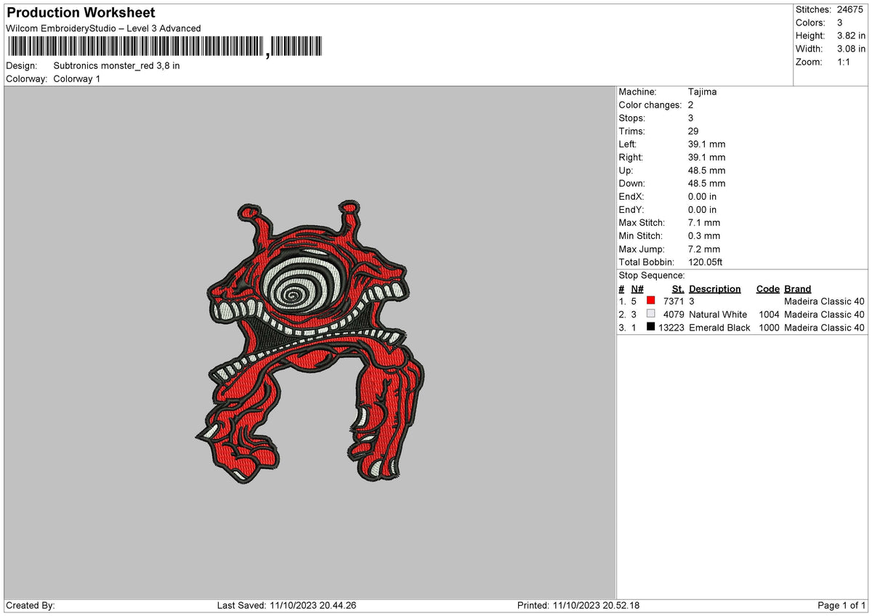Click the Max Jump value 7.2 mm
This screenshot has width=872, height=616.
tap(704, 248)
